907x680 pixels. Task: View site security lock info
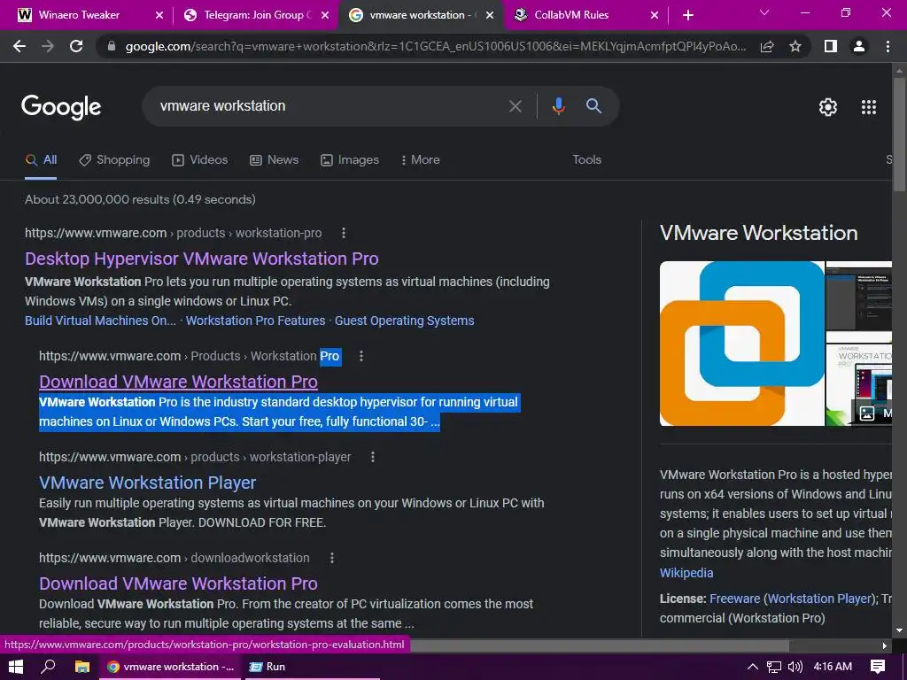click(112, 46)
